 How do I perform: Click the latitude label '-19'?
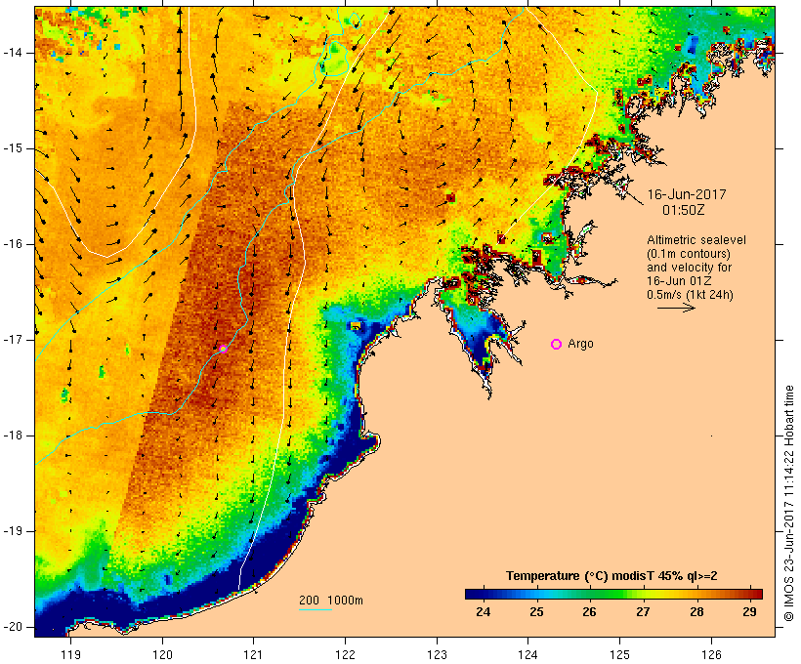coord(13,531)
